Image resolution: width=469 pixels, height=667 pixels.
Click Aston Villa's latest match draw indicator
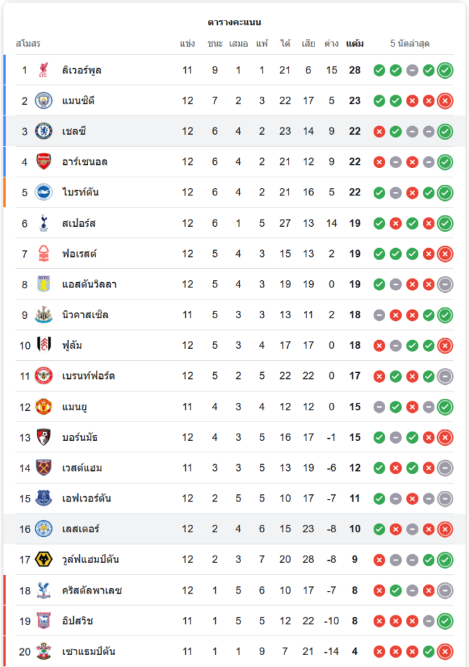445,285
